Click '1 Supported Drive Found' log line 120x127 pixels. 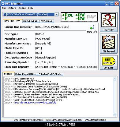pos(41,86)
